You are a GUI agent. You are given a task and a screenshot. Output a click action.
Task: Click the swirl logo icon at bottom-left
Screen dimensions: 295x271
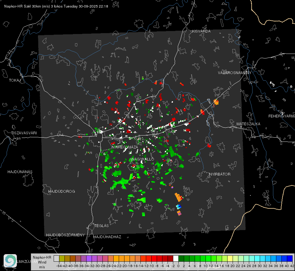pyautogui.click(x=10, y=261)
